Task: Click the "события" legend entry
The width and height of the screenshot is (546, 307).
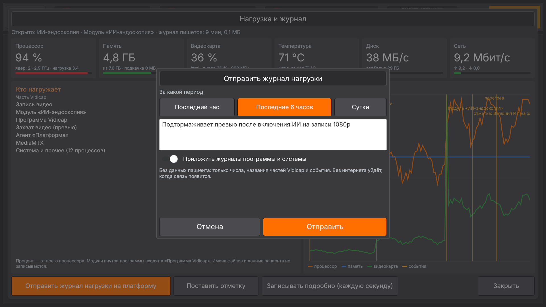Action: (414, 266)
